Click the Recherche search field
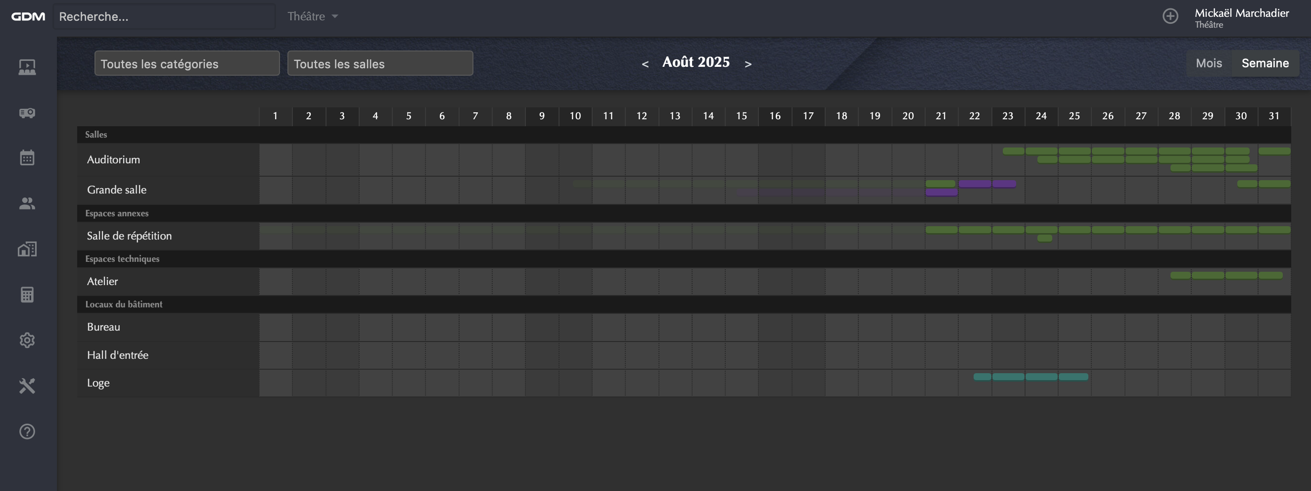The image size is (1311, 491). click(x=164, y=16)
